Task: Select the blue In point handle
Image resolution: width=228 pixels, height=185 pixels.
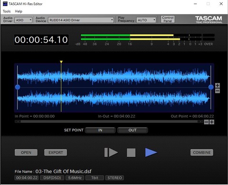Action: [18, 87]
